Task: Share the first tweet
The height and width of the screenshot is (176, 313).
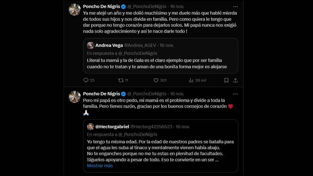Action: (235, 81)
